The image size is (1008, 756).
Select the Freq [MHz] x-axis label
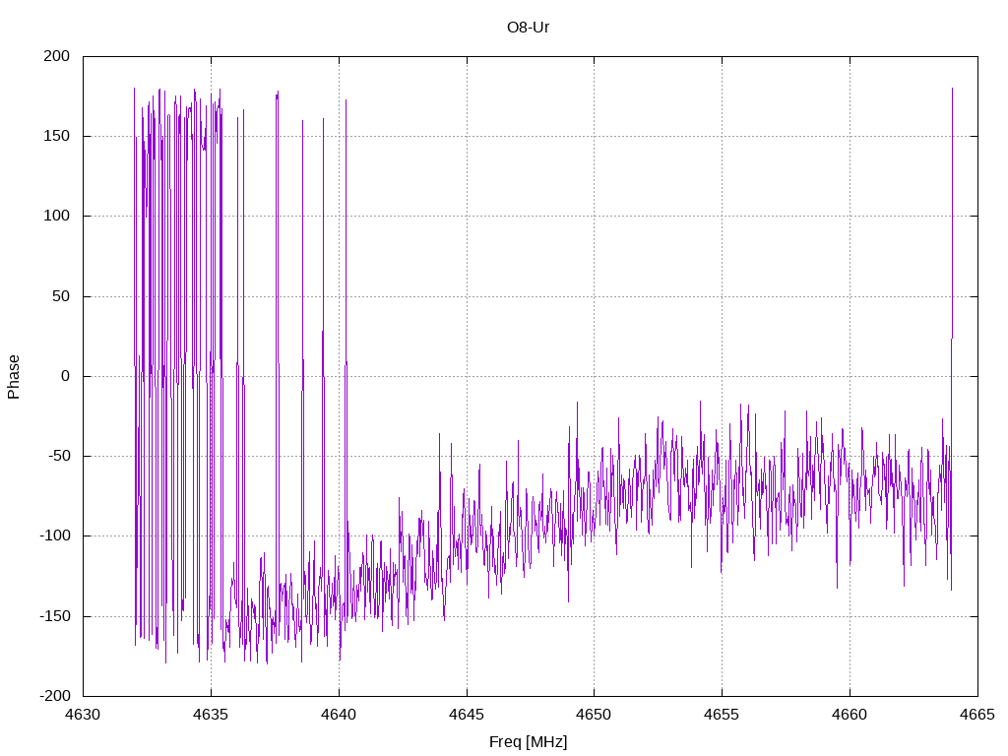528,742
